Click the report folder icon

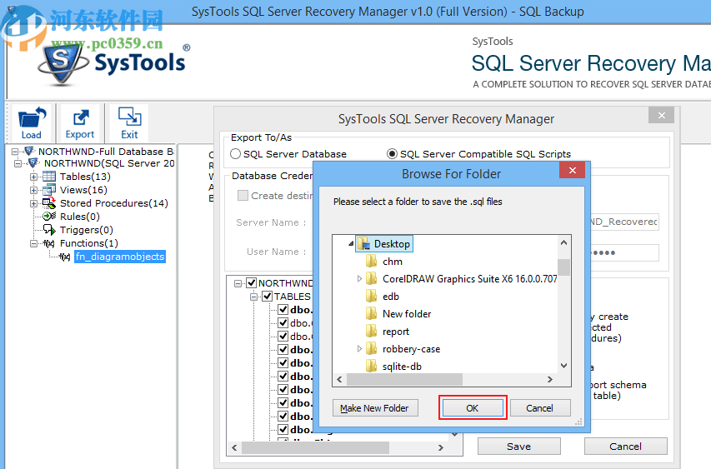(372, 332)
